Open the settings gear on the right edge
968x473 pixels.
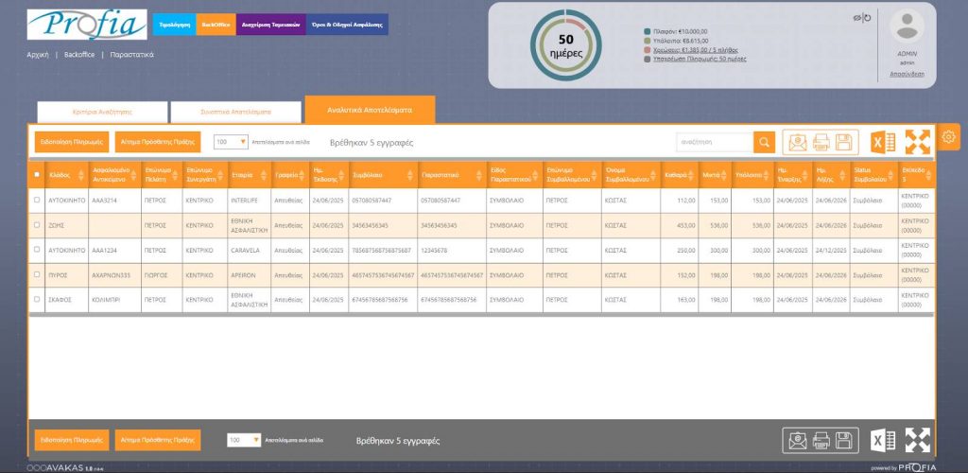click(949, 137)
